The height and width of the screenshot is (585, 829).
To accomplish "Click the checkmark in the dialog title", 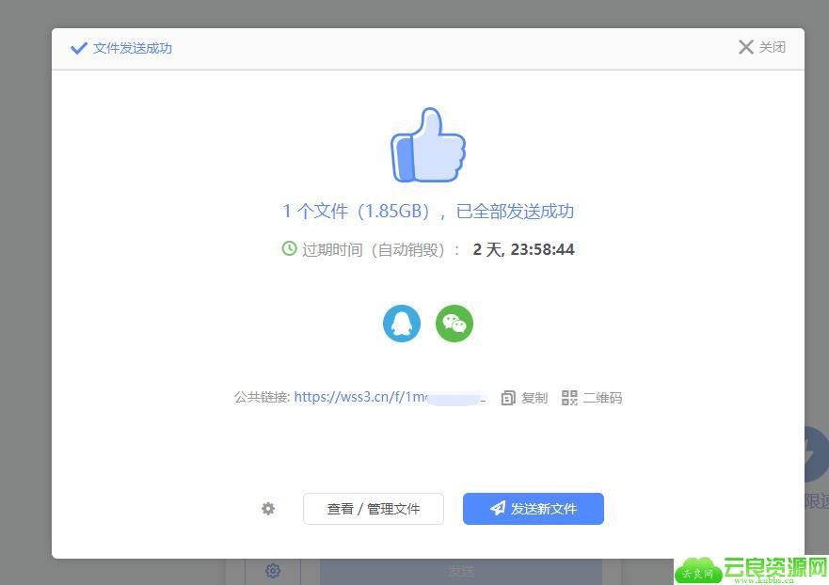I will [79, 48].
